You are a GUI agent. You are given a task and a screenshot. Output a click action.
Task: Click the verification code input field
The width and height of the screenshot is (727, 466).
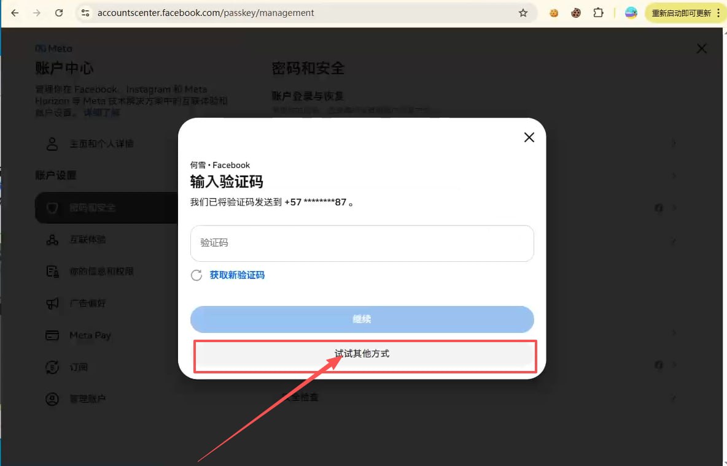(x=362, y=243)
